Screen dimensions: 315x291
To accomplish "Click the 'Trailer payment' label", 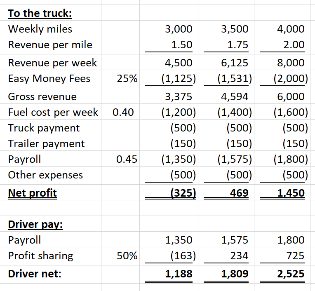I will pyautogui.click(x=46, y=143).
